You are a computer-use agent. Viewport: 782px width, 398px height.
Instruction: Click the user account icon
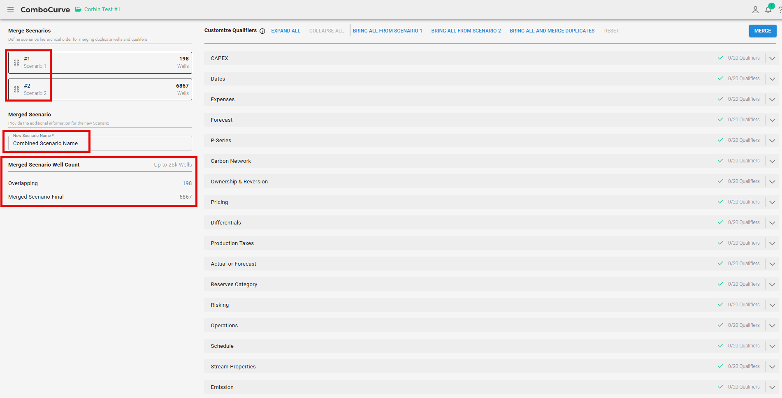(x=755, y=10)
